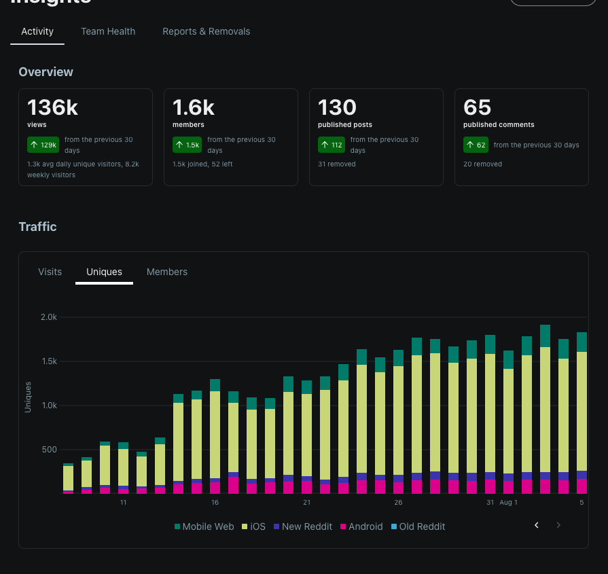
Task: Toggle the Old Reddit legend series
Action: (418, 526)
